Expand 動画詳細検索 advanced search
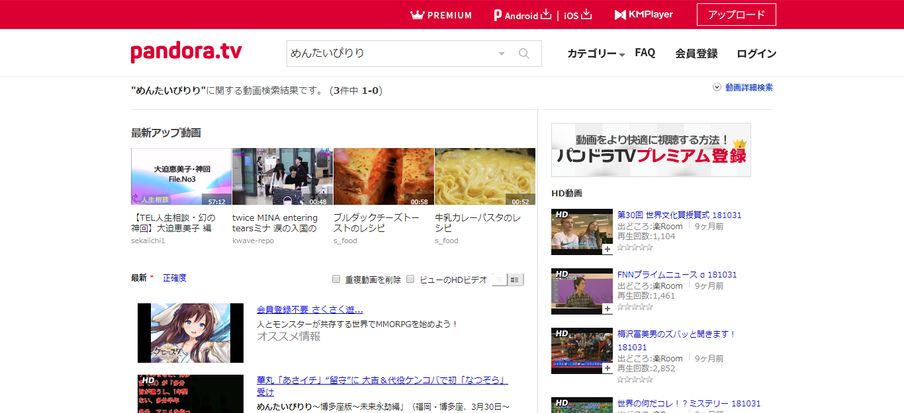 tap(743, 87)
